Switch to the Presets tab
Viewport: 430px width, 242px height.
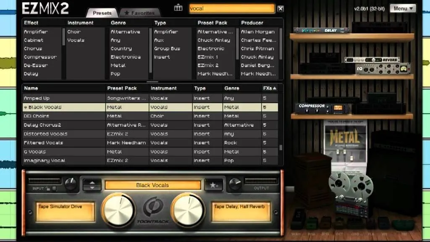(x=102, y=13)
